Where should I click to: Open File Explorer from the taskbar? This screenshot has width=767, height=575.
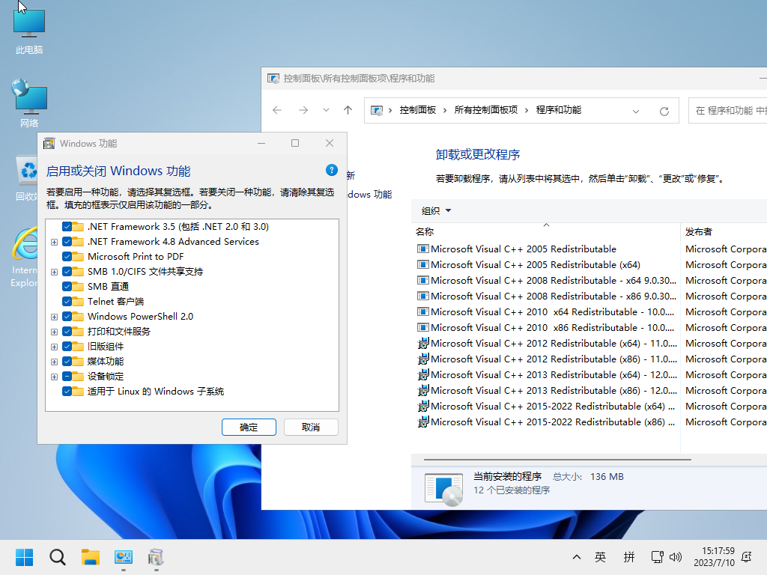tap(90, 557)
